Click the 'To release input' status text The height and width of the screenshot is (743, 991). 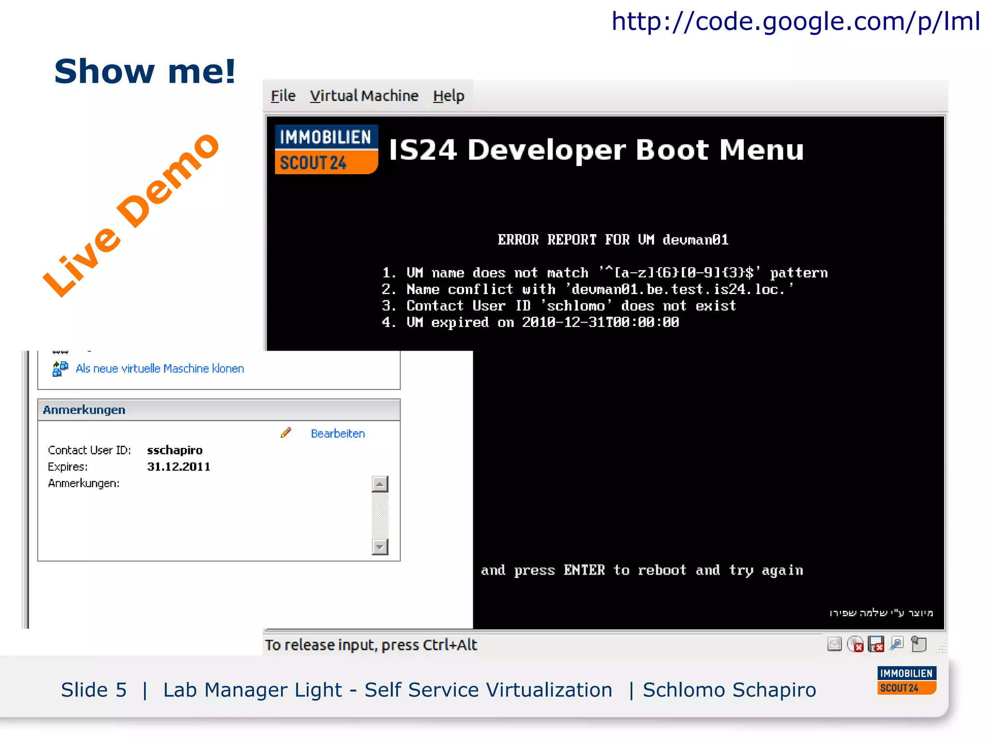[371, 645]
